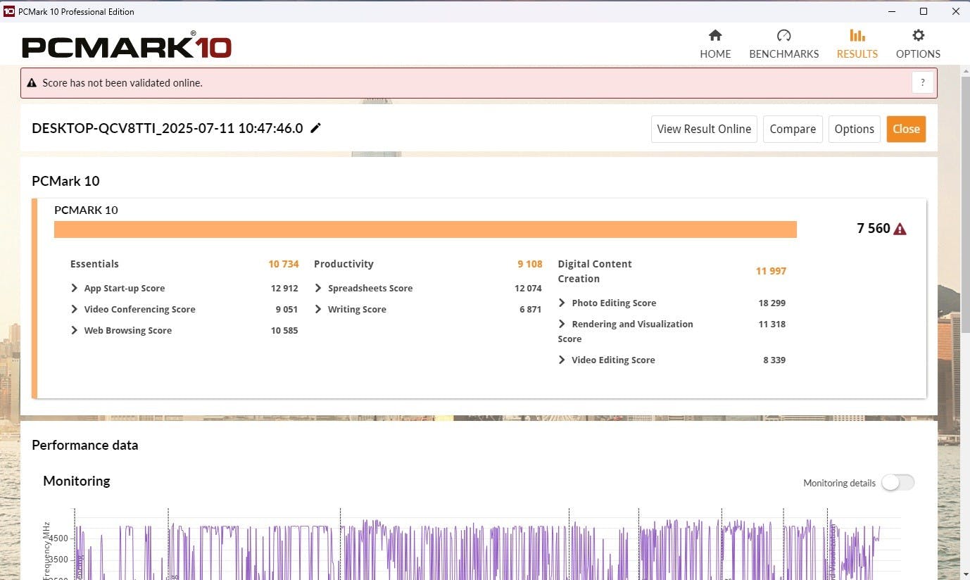Open the OPTIONS tab label
Viewport: 970px width, 580px height.
tap(918, 54)
